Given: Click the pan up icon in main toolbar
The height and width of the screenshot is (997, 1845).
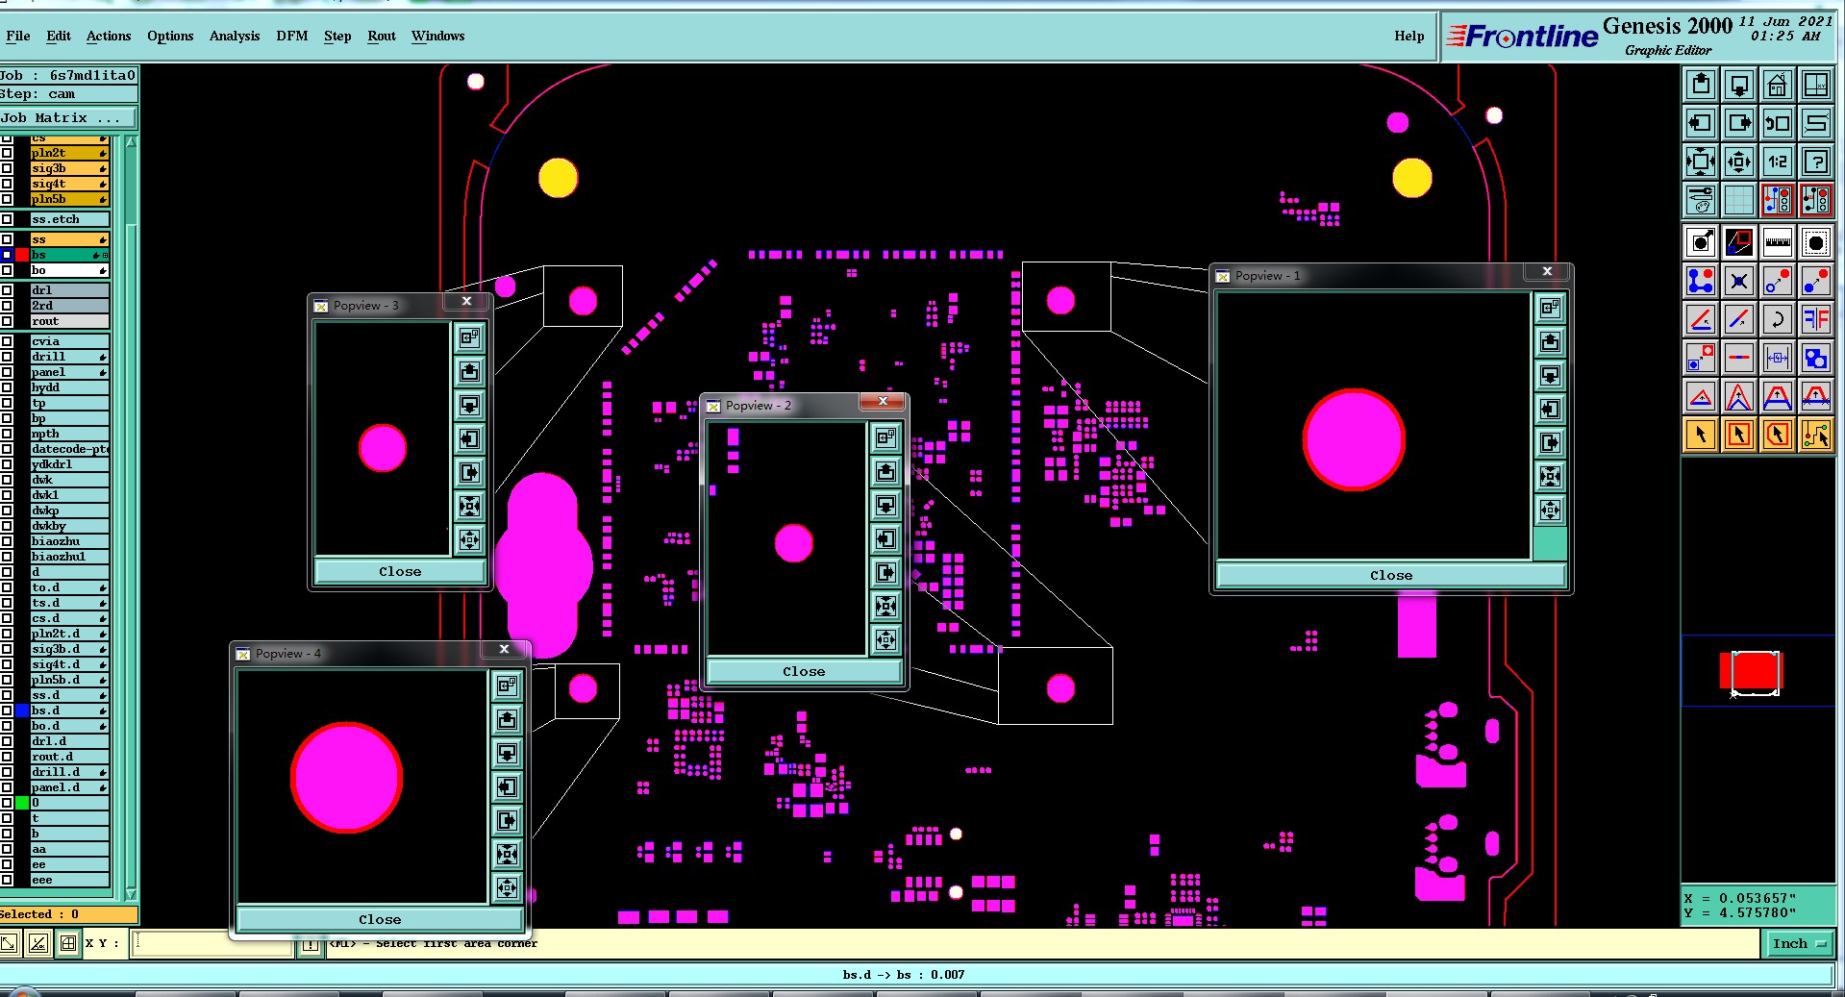Looking at the screenshot, I should pyautogui.click(x=1701, y=85).
